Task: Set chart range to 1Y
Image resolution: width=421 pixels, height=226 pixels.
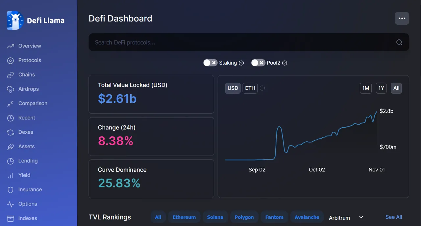Action: [381, 88]
